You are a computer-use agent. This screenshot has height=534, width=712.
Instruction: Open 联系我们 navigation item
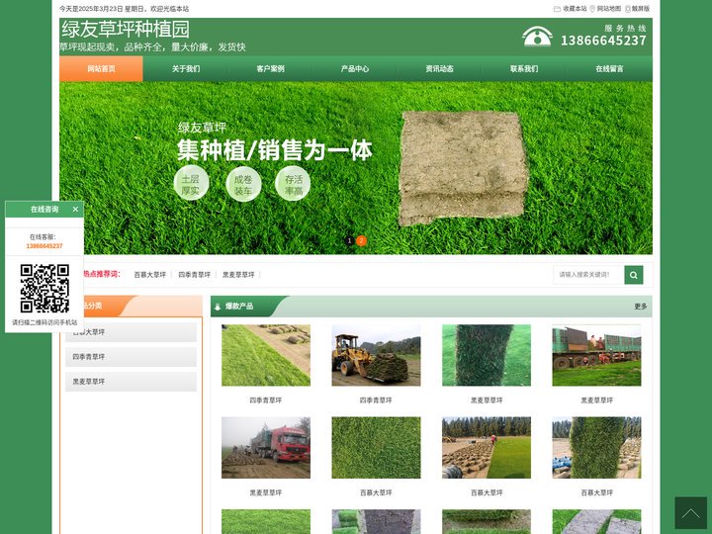coord(524,68)
